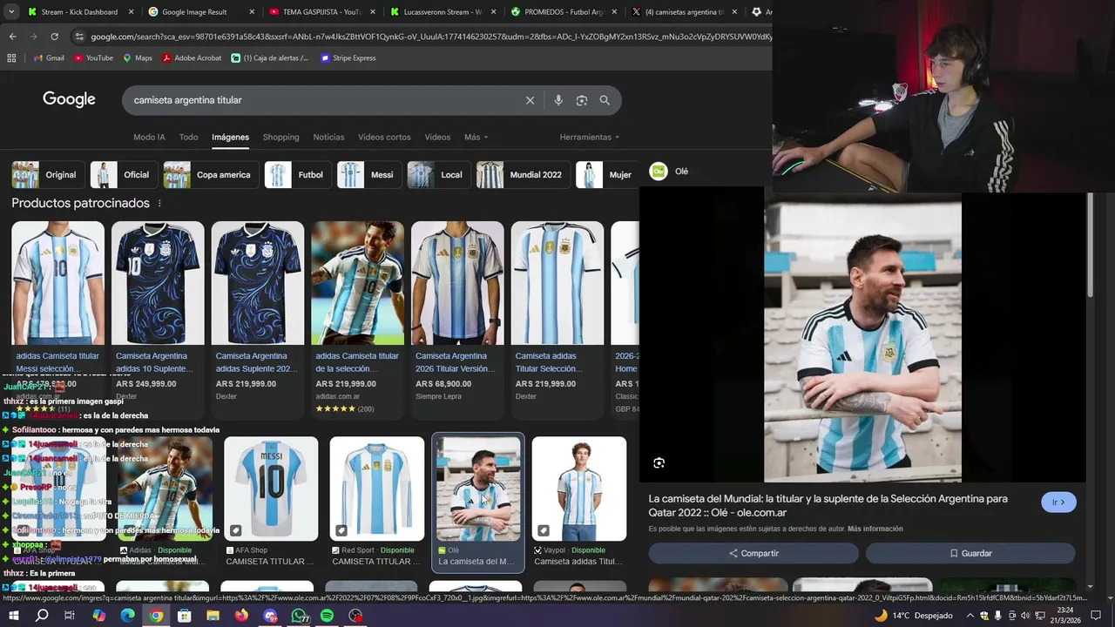Open Chrome apps grid in bookmarks bar

click(11, 58)
